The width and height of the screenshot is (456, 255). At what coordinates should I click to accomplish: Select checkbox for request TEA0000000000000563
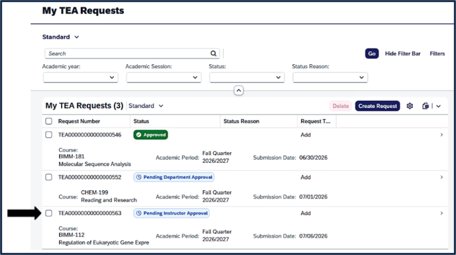[x=49, y=213]
